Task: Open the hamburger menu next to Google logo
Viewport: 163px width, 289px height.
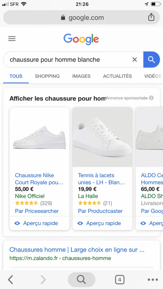Action: coord(12,39)
